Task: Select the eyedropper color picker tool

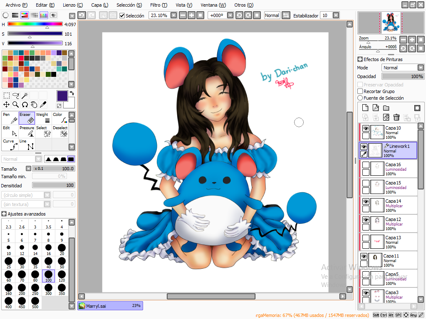Action: tap(43, 104)
